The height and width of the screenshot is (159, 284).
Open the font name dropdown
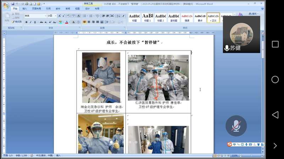(x=45, y=16)
